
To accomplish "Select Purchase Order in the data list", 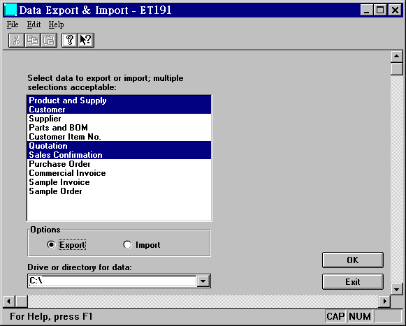I will pyautogui.click(x=119, y=164).
